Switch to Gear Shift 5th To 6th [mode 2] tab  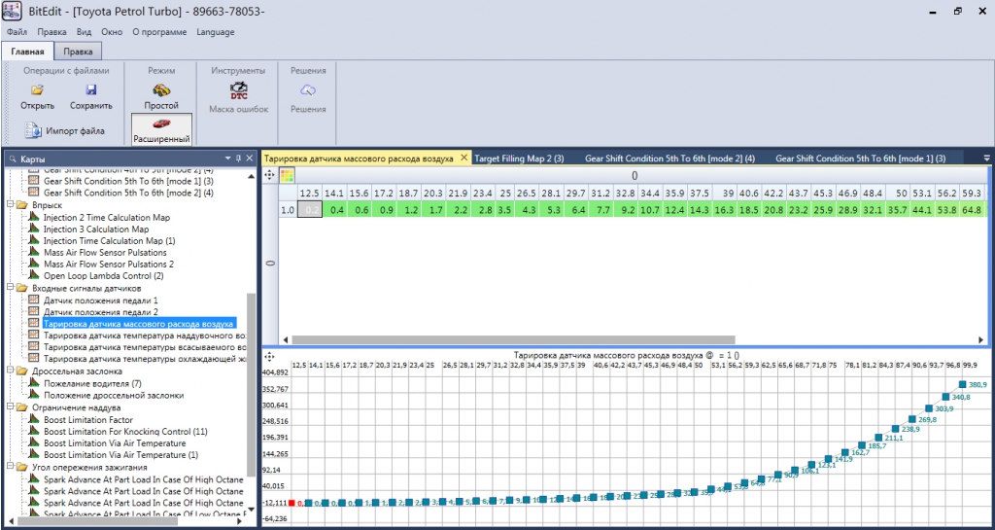669,159
